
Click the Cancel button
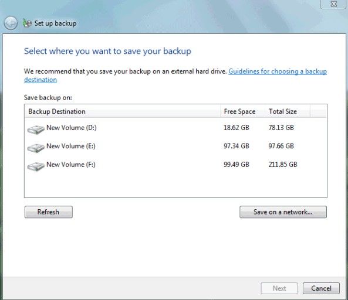[x=321, y=288]
